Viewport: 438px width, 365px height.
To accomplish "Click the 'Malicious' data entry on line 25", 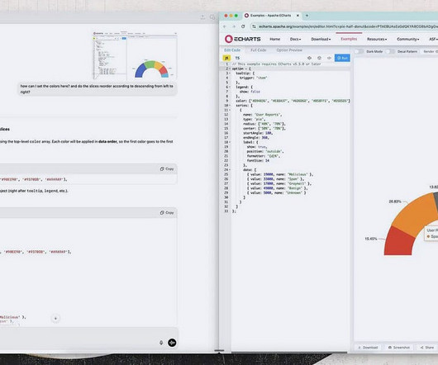I will [280, 174].
